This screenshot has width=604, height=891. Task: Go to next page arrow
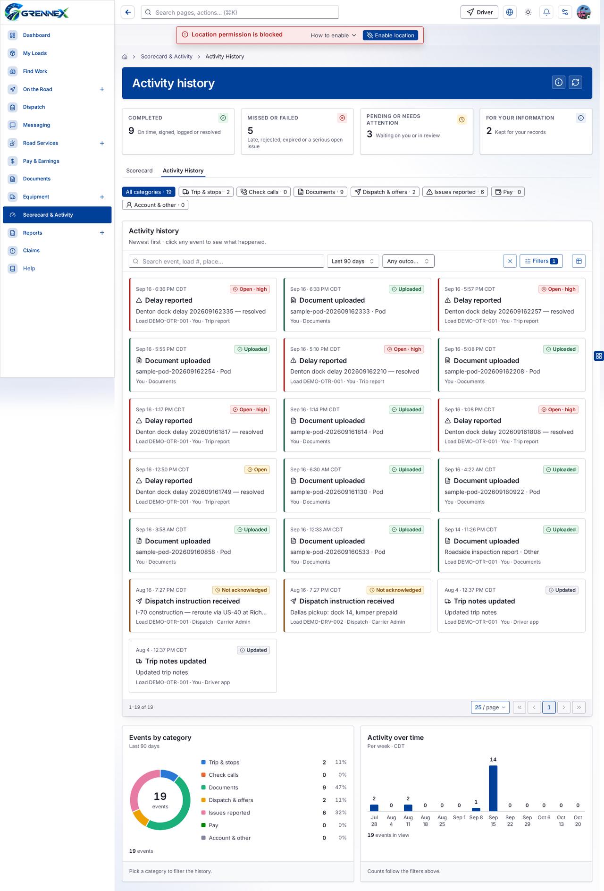[x=564, y=707]
